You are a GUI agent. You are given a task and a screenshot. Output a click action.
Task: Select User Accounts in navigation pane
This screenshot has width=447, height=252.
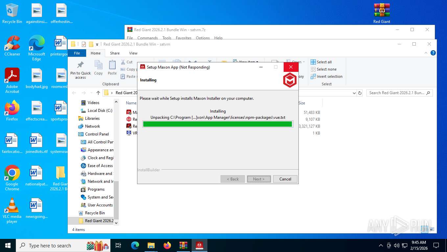pos(97,205)
